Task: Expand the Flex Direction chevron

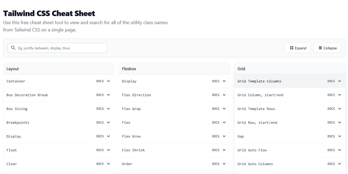Action: (x=224, y=95)
